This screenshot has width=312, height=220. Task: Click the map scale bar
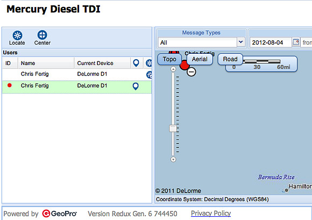tap(261, 64)
